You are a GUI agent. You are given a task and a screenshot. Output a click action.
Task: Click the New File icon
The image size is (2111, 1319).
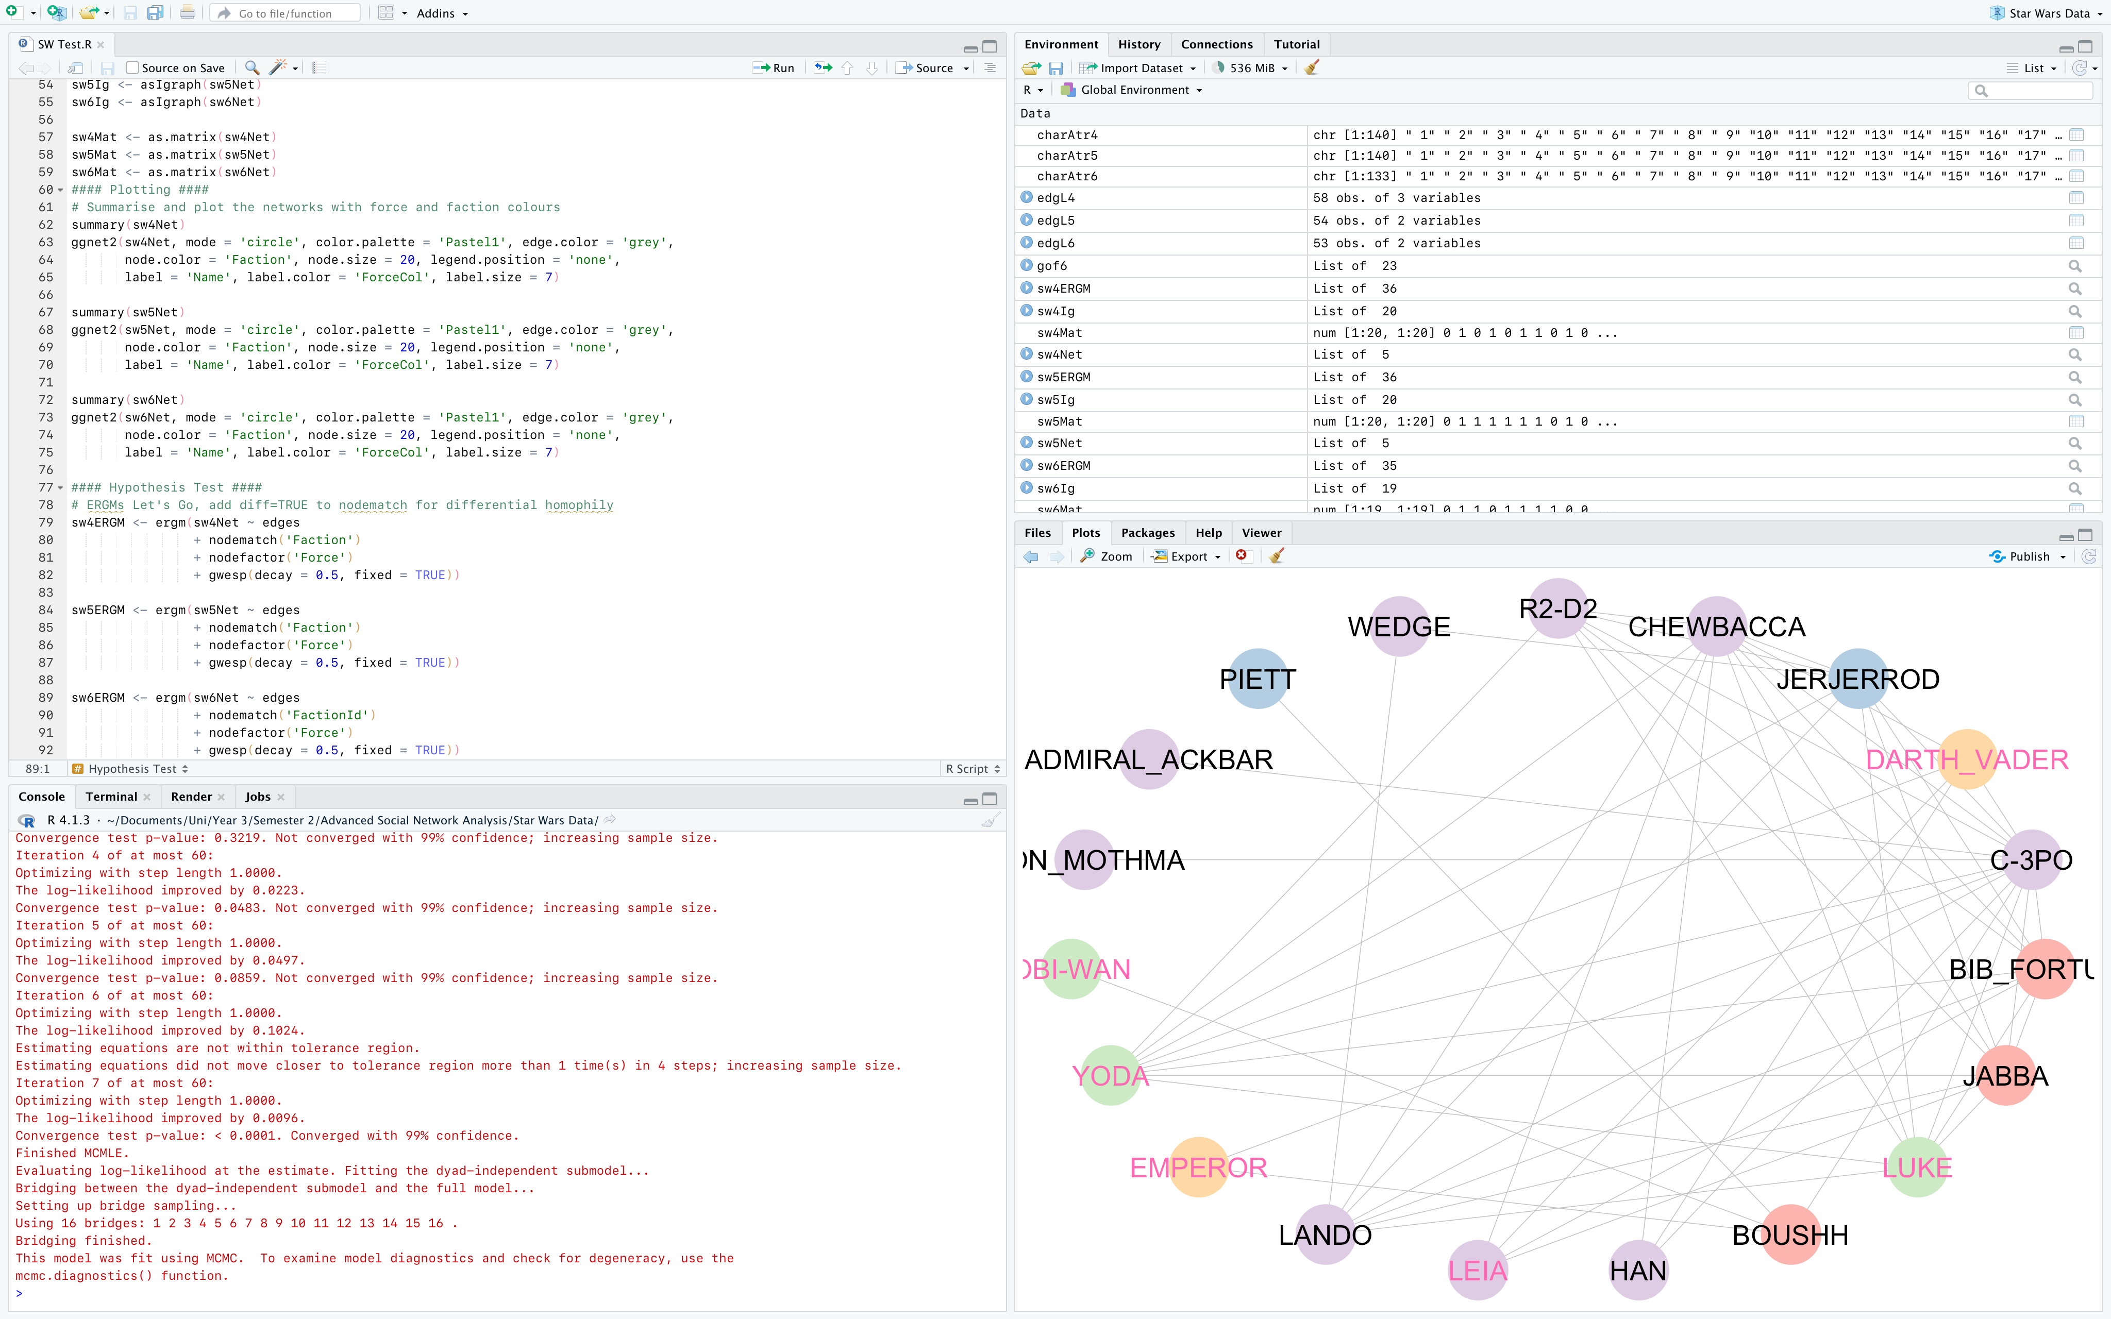pyautogui.click(x=12, y=12)
